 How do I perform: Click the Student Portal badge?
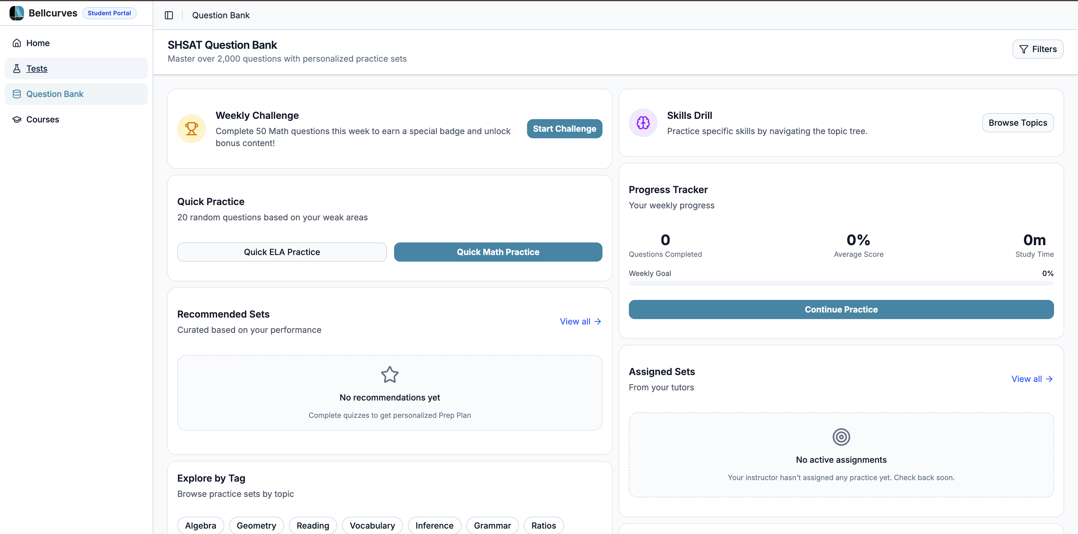(x=109, y=13)
